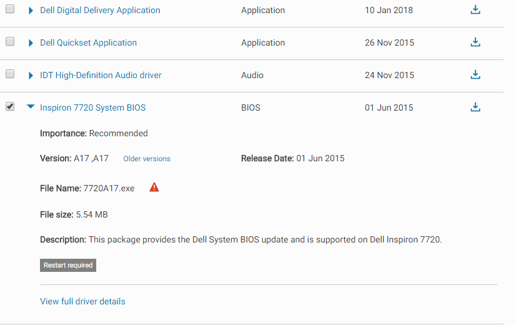
Task: Download the Inspiron 7720 System BIOS
Action: [x=475, y=107]
